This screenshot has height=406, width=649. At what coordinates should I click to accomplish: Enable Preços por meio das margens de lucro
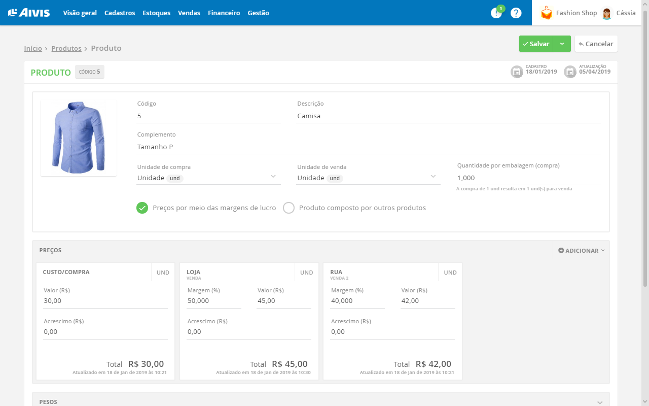point(142,208)
